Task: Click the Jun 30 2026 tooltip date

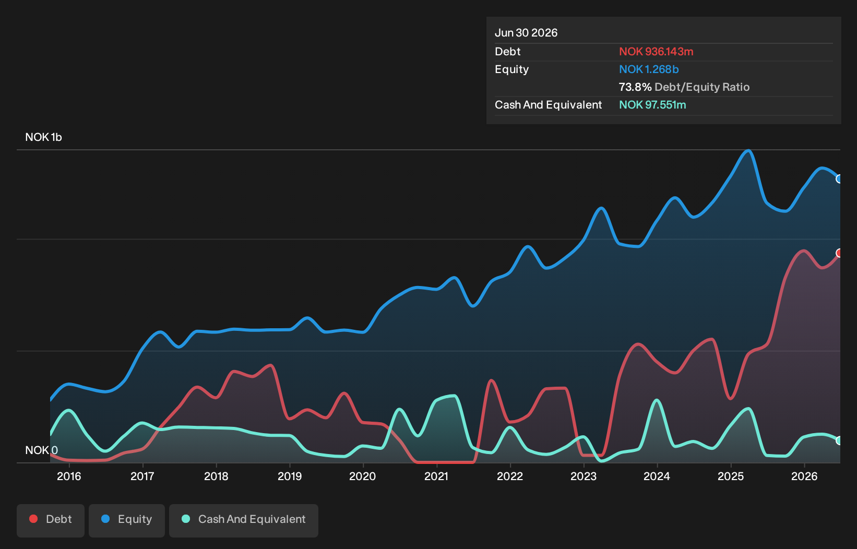Action: (x=526, y=33)
